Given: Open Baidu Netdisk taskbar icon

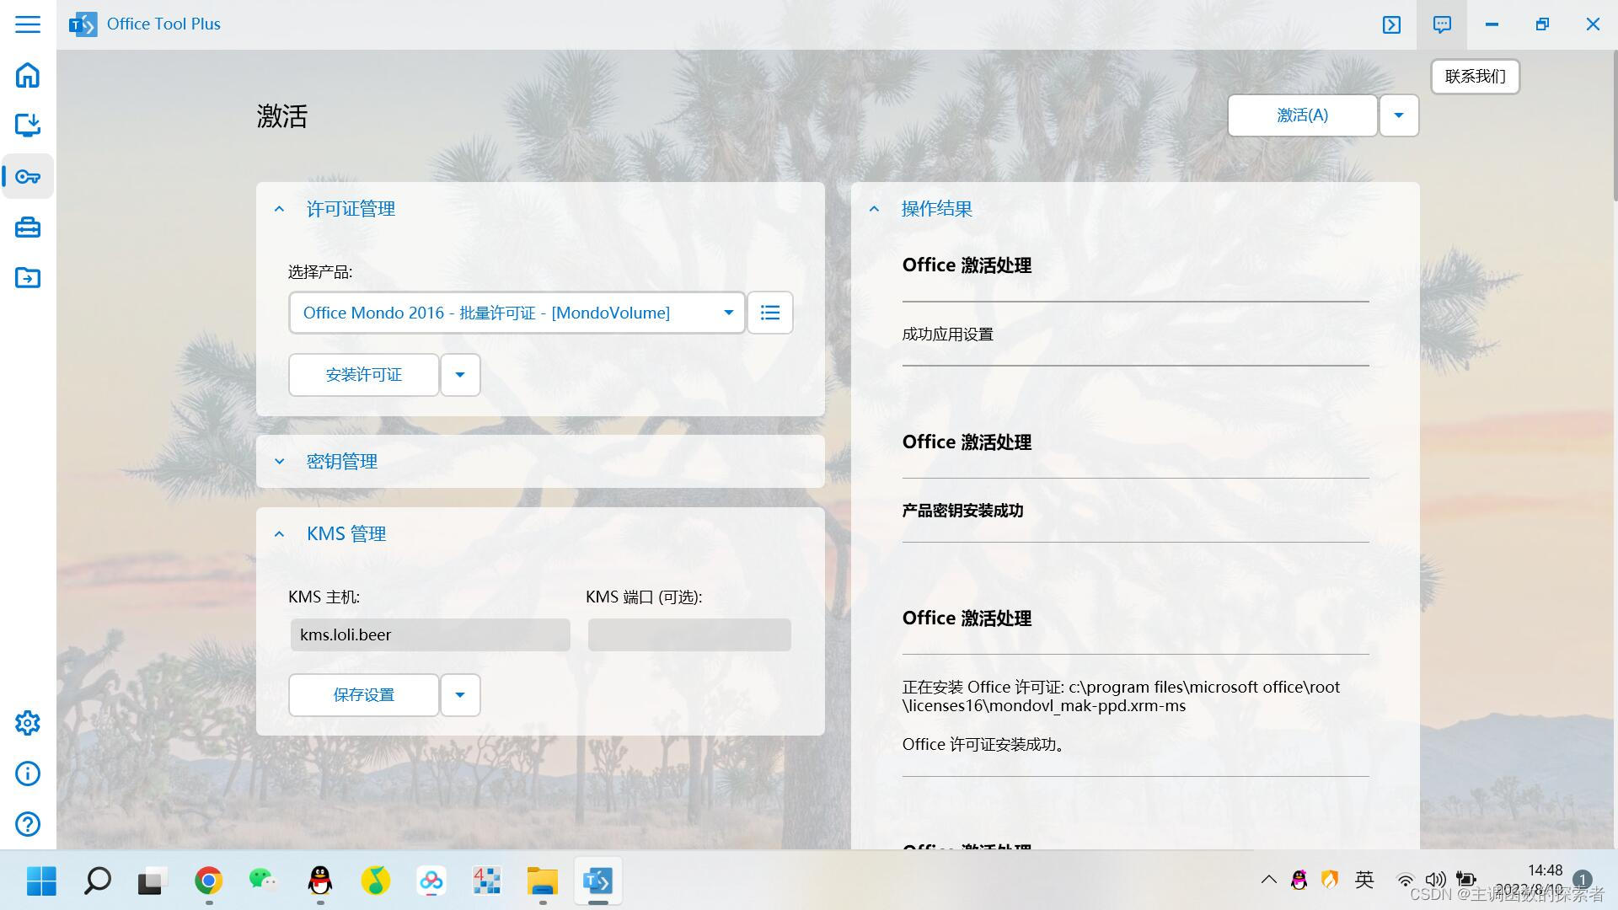Looking at the screenshot, I should [431, 881].
